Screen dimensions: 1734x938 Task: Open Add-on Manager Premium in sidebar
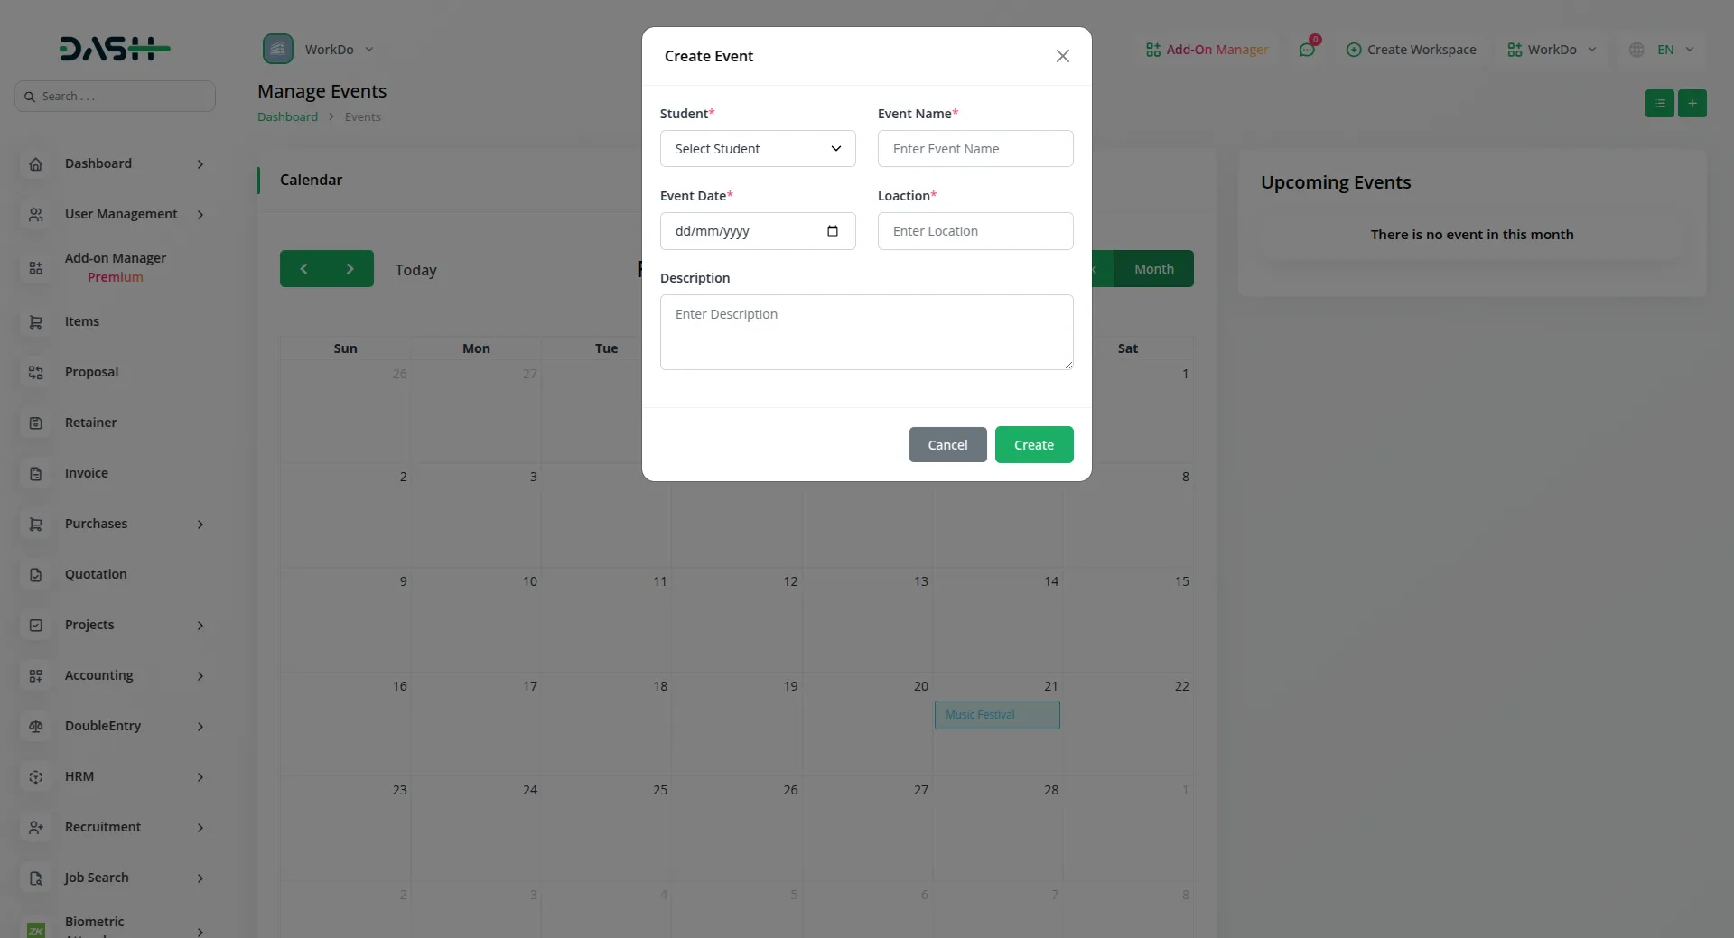[x=115, y=267]
